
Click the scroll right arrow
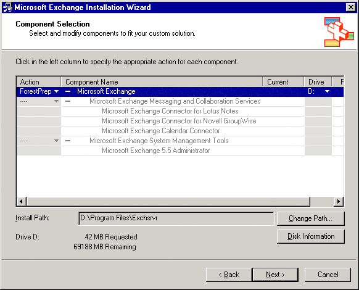point(339,202)
